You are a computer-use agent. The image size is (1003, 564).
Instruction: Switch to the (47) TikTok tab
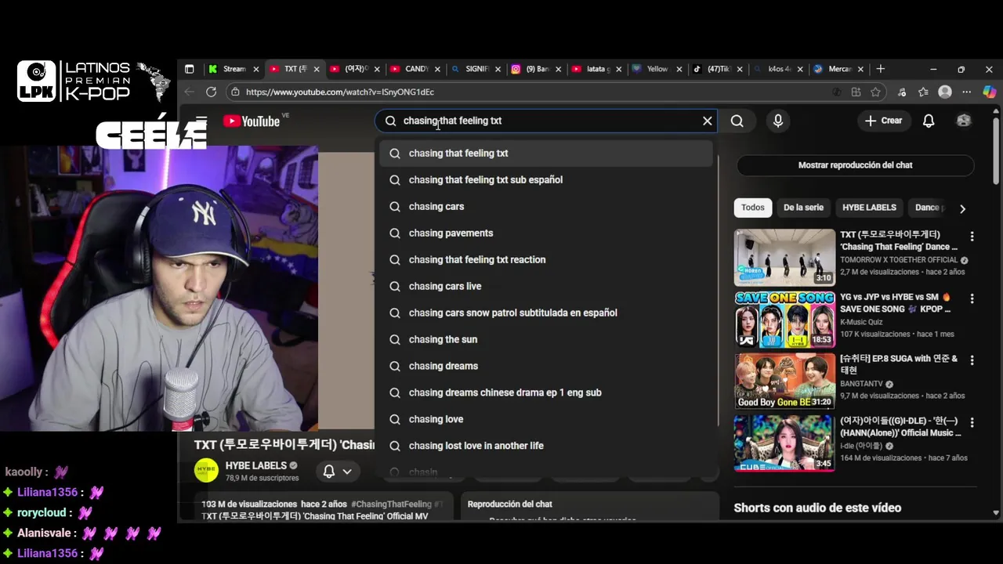click(x=712, y=69)
